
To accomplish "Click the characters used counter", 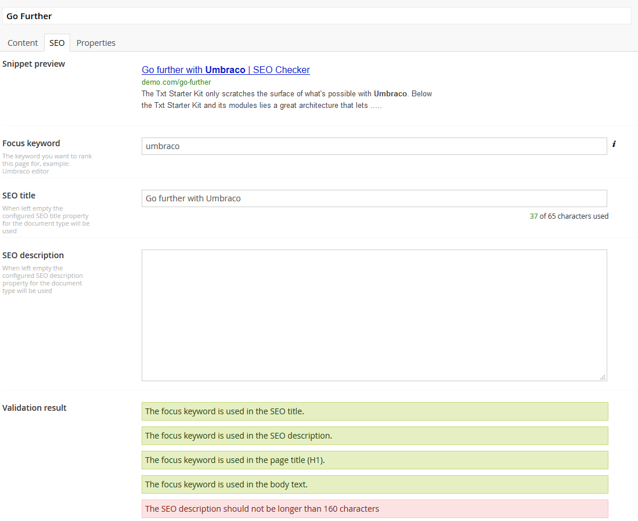I will coord(569,216).
